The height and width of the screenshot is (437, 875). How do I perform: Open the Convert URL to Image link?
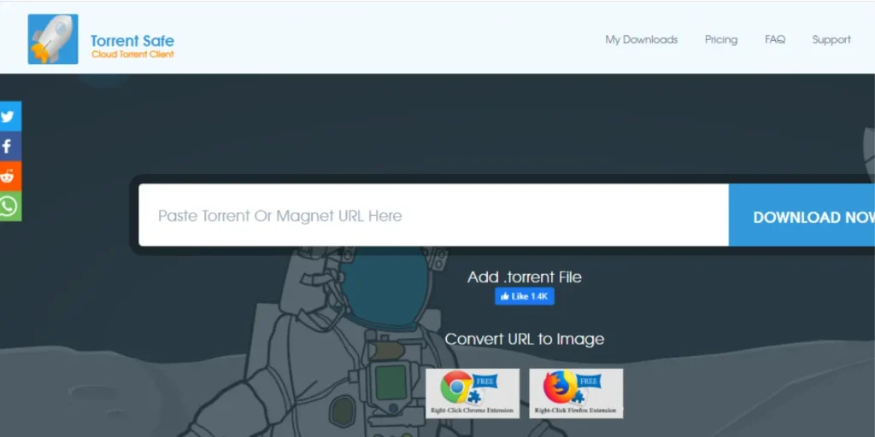point(524,339)
